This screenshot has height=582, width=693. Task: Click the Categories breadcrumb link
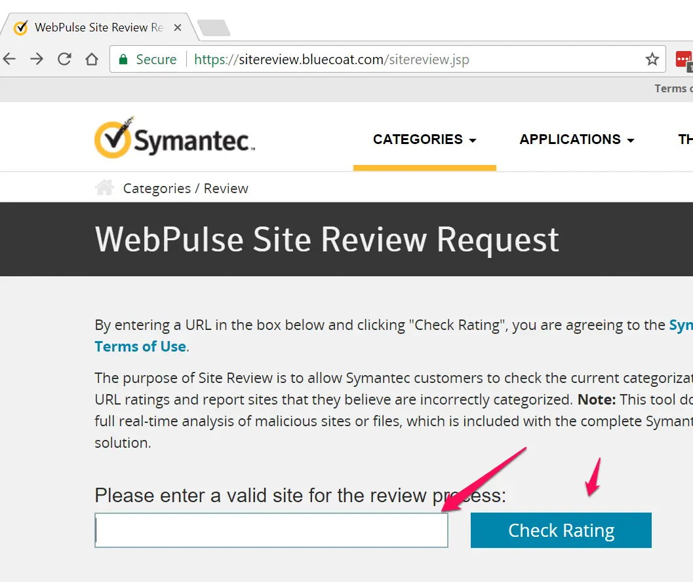pos(156,189)
